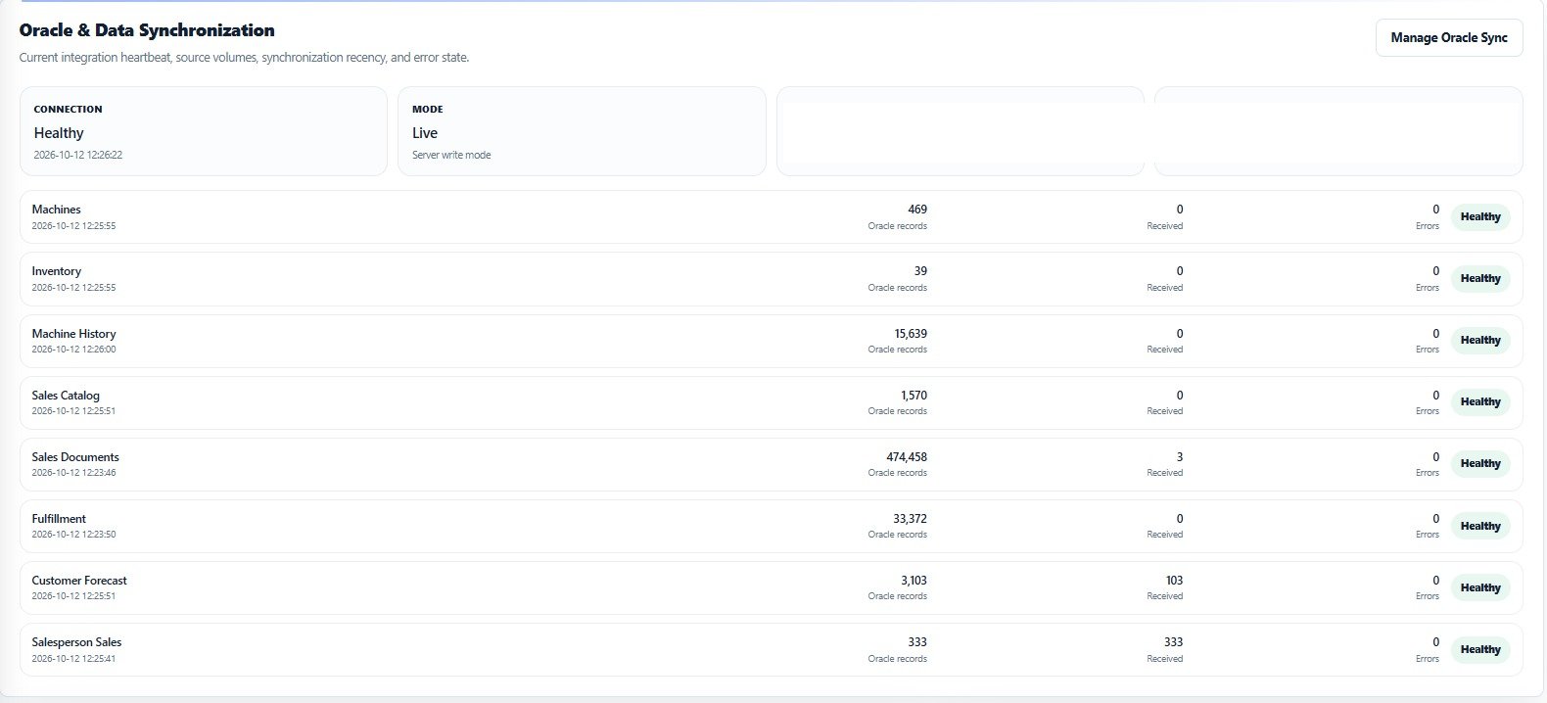Click the Healthy badge in the Fulfillment row
The width and height of the screenshot is (1547, 703).
[1480, 527]
